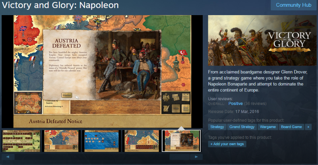Screen dimensions: 318x165
Task: Open the Community Hub
Action: click(293, 5)
